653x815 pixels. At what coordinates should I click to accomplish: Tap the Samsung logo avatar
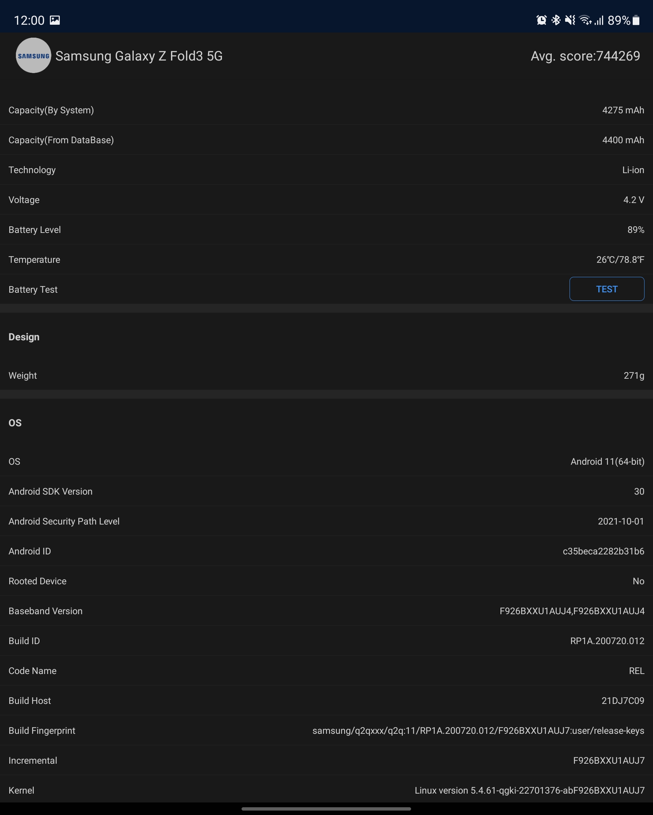click(x=33, y=56)
